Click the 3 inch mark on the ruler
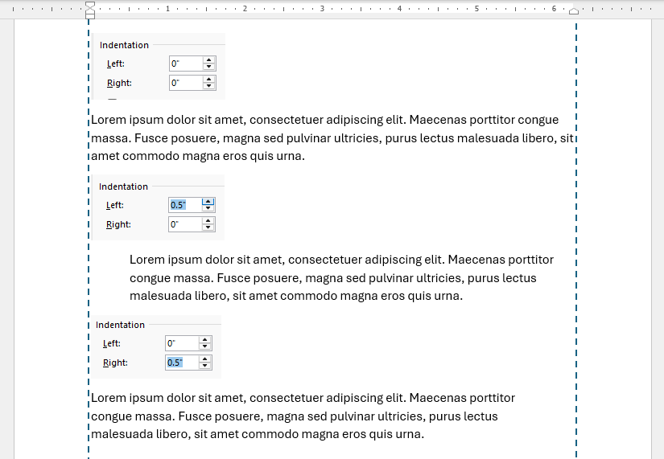Screen dimensions: 664x459 322,9
